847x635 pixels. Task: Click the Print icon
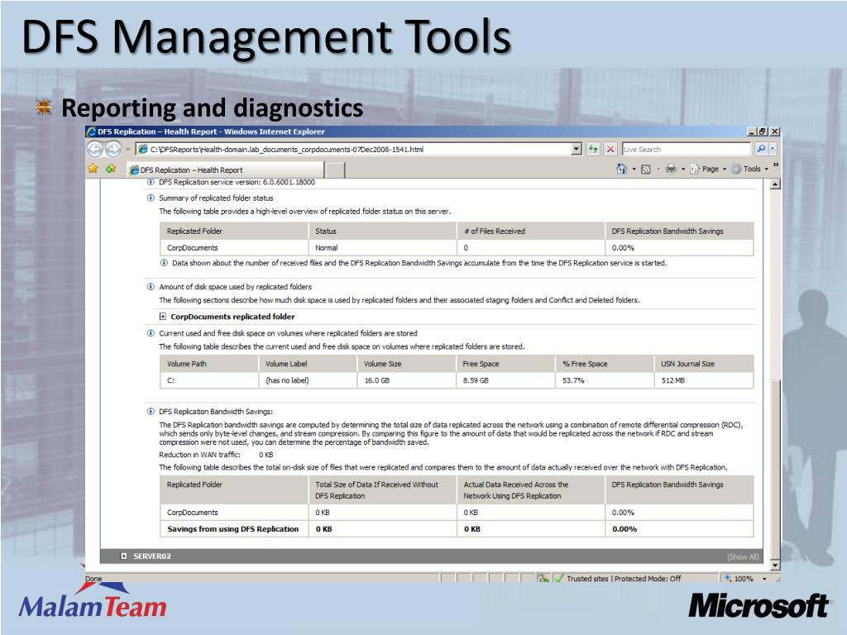point(671,169)
